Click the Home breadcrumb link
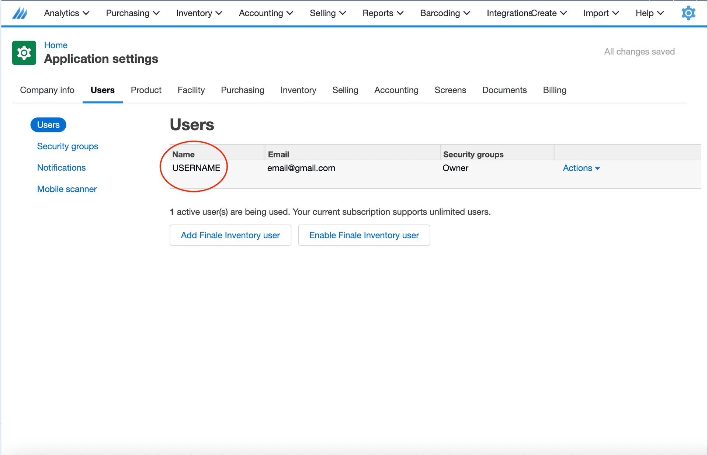 tap(56, 45)
